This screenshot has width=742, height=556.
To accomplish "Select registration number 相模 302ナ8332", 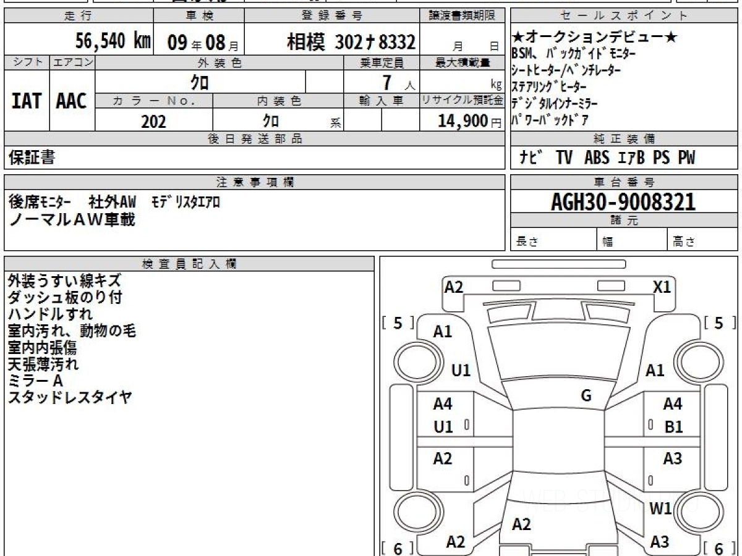I will (351, 42).
